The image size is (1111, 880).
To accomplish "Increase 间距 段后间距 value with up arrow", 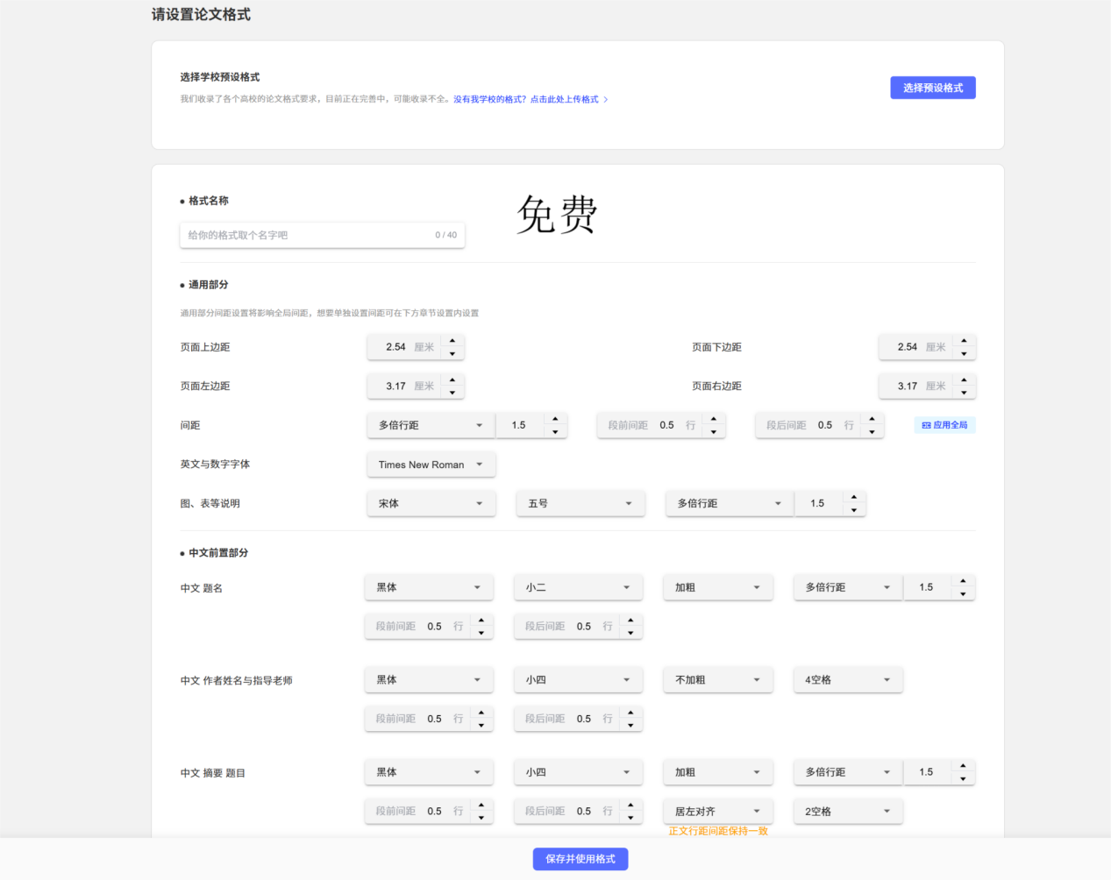I will (x=872, y=419).
